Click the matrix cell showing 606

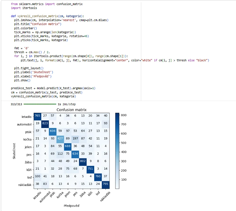53,132
